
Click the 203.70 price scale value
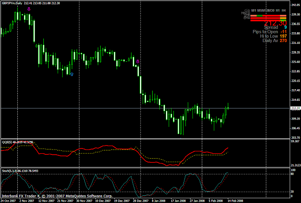296,137
